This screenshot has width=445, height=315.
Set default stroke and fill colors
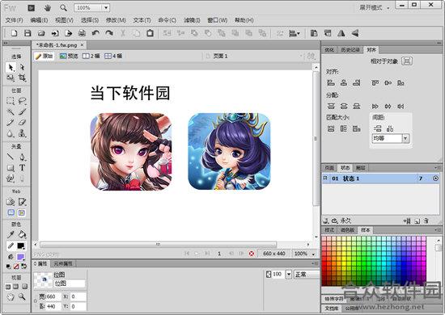[x=9, y=267]
